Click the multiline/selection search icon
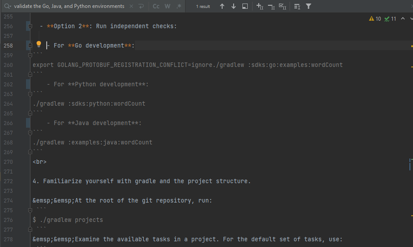This screenshot has height=247, width=413. tap(297, 6)
